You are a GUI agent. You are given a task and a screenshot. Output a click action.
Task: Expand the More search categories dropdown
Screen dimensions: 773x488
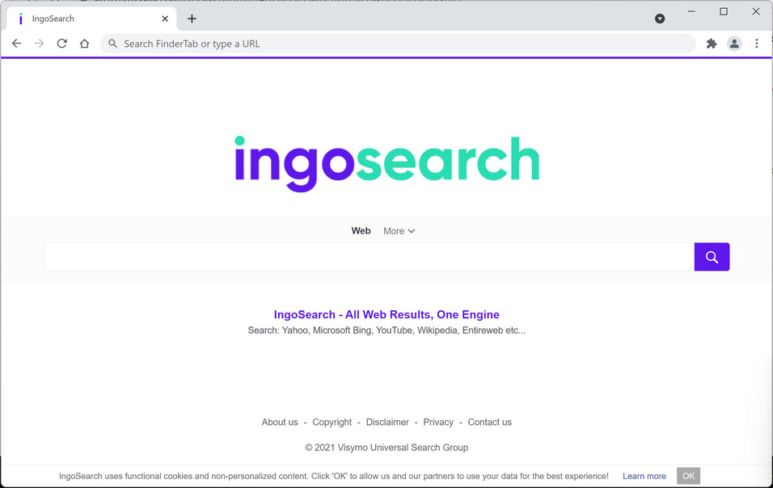tap(399, 231)
